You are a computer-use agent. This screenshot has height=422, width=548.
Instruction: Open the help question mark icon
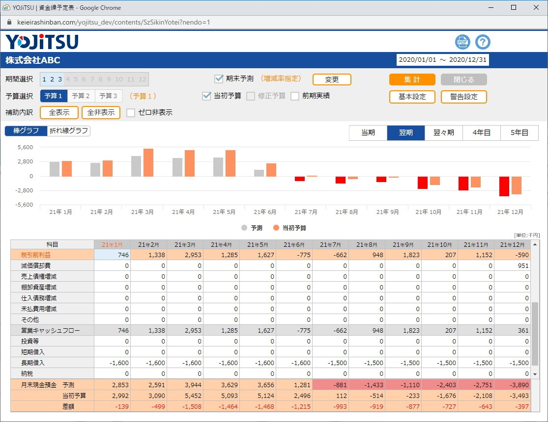coord(483,42)
